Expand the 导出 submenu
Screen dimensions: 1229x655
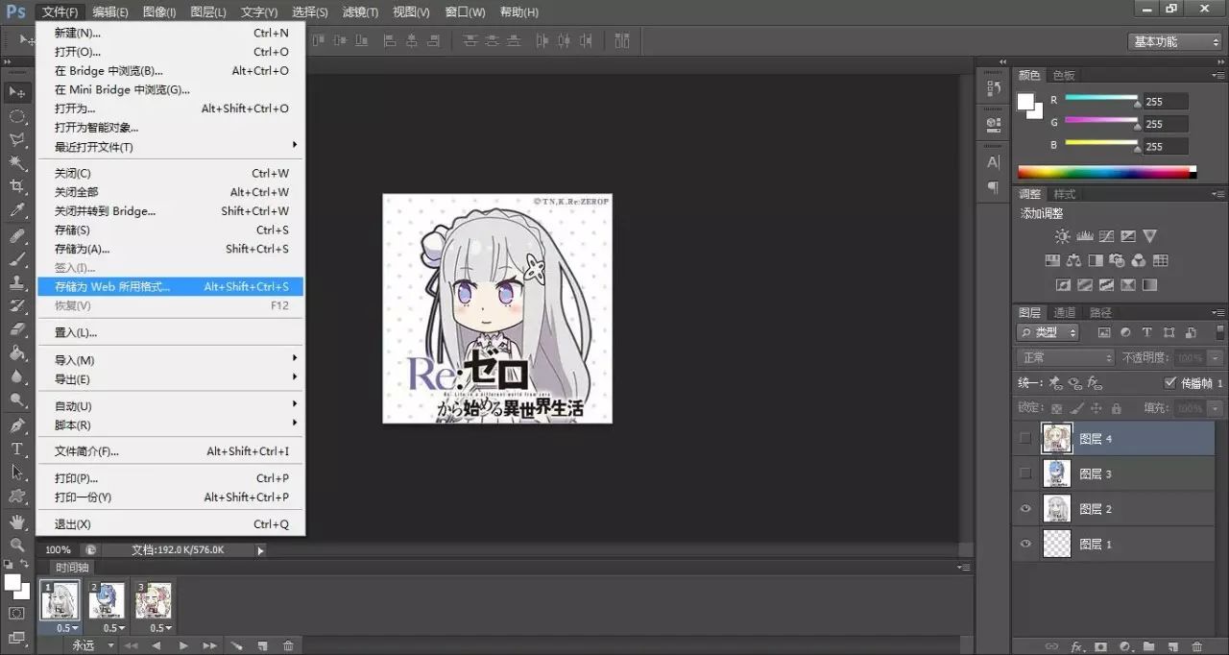coord(170,379)
